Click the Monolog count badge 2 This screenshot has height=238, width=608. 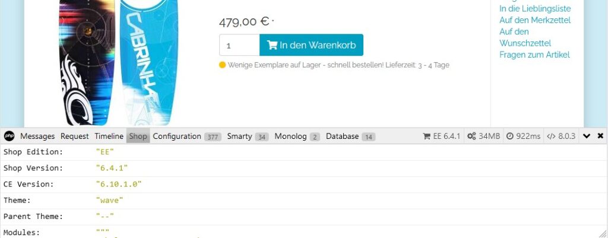tap(315, 137)
